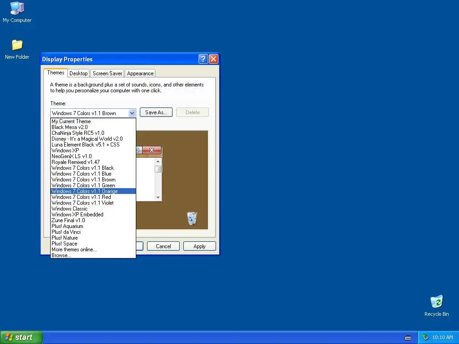Open the Start menu
This screenshot has height=344, width=459.
click(22, 337)
